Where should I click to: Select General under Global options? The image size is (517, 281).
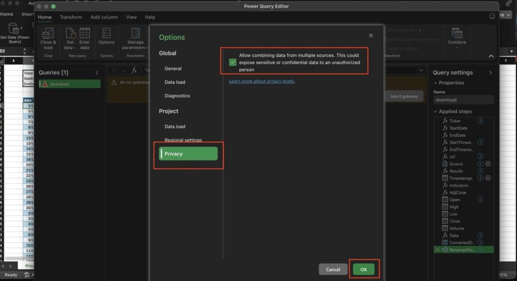click(173, 69)
